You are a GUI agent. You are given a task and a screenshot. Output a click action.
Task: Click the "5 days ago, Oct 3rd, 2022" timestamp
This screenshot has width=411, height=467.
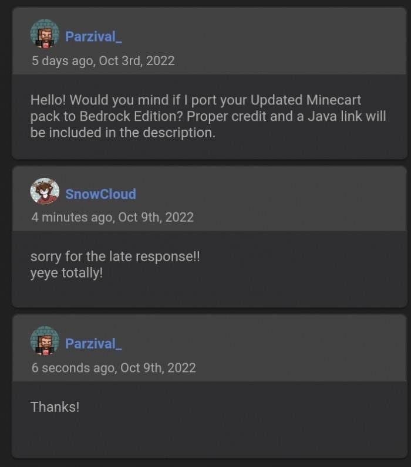click(103, 60)
